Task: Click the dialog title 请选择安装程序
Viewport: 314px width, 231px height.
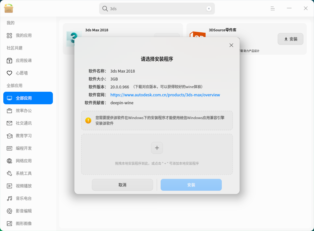Action: tap(157, 59)
